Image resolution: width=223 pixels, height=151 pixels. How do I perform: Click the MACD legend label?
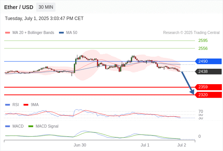(x=18, y=126)
